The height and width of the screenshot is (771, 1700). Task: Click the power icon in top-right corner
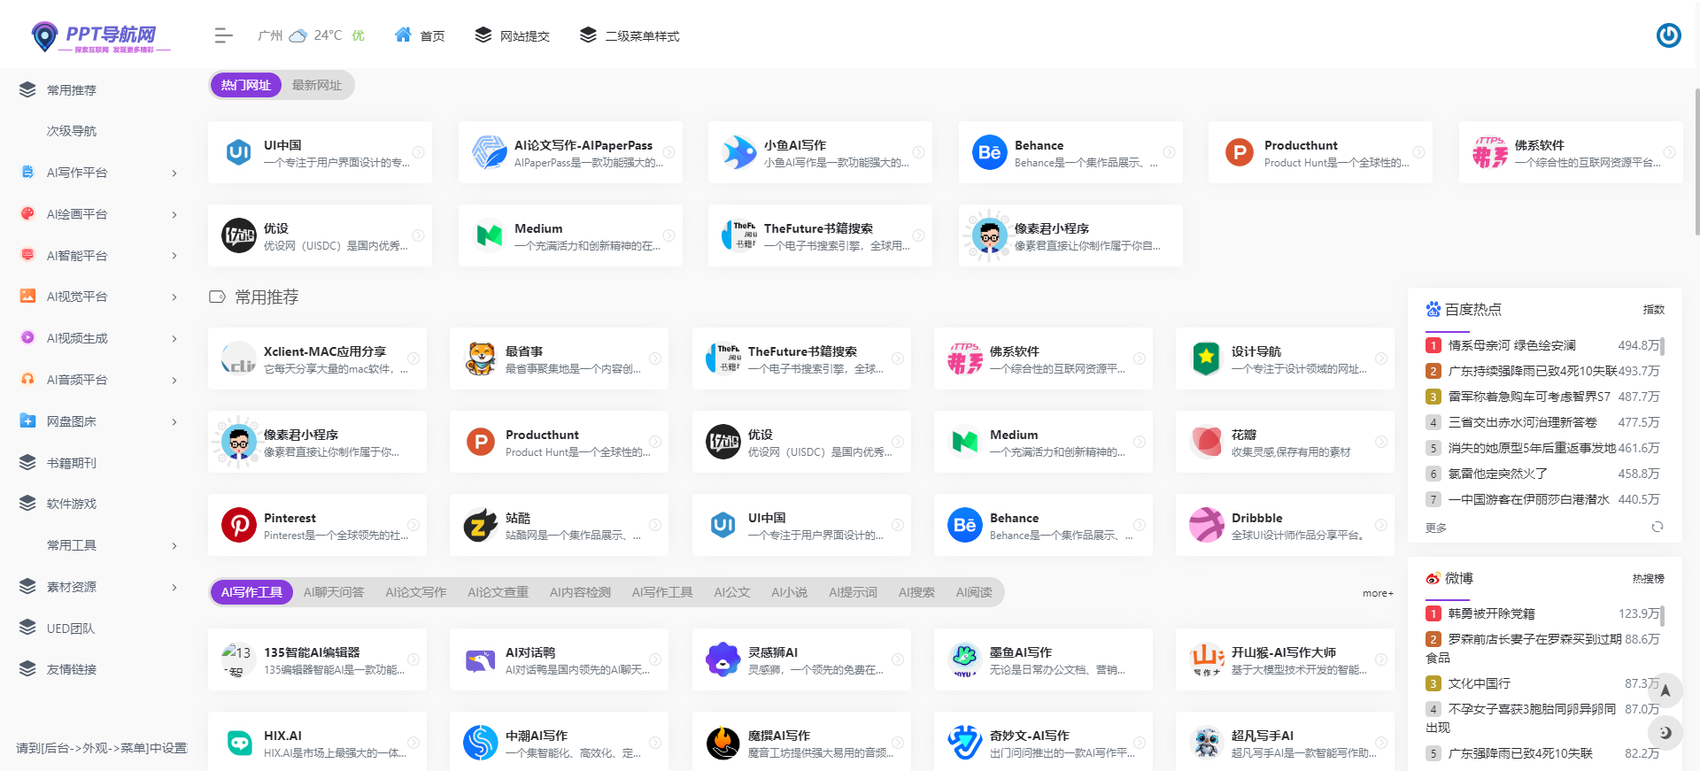(1668, 35)
